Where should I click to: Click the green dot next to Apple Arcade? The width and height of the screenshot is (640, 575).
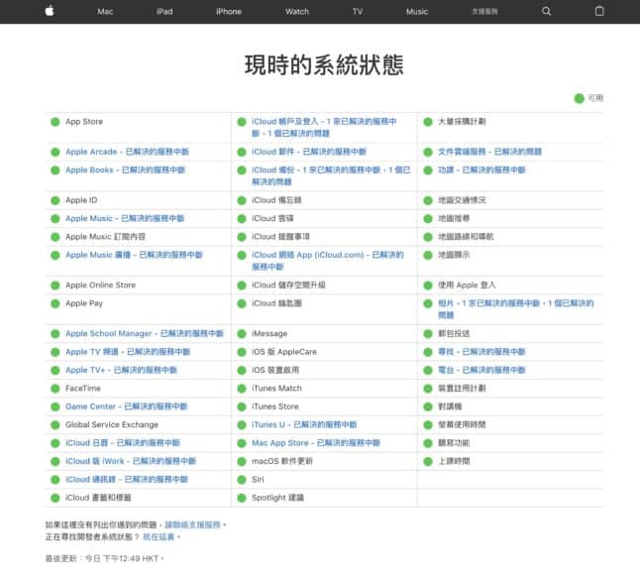click(x=55, y=152)
